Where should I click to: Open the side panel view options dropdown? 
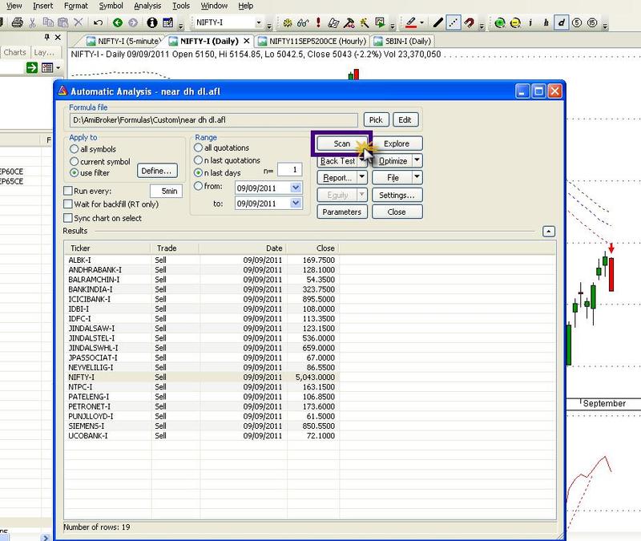tap(58, 67)
